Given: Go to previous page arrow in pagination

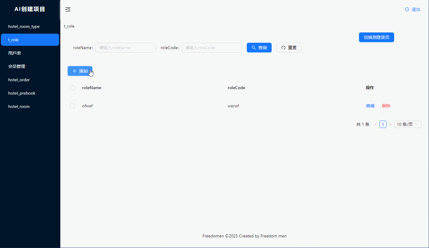Looking at the screenshot, I should click(x=376, y=124).
